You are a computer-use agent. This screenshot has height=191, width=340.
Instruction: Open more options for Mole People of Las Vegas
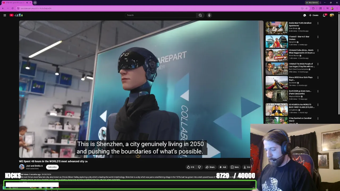click(318, 64)
